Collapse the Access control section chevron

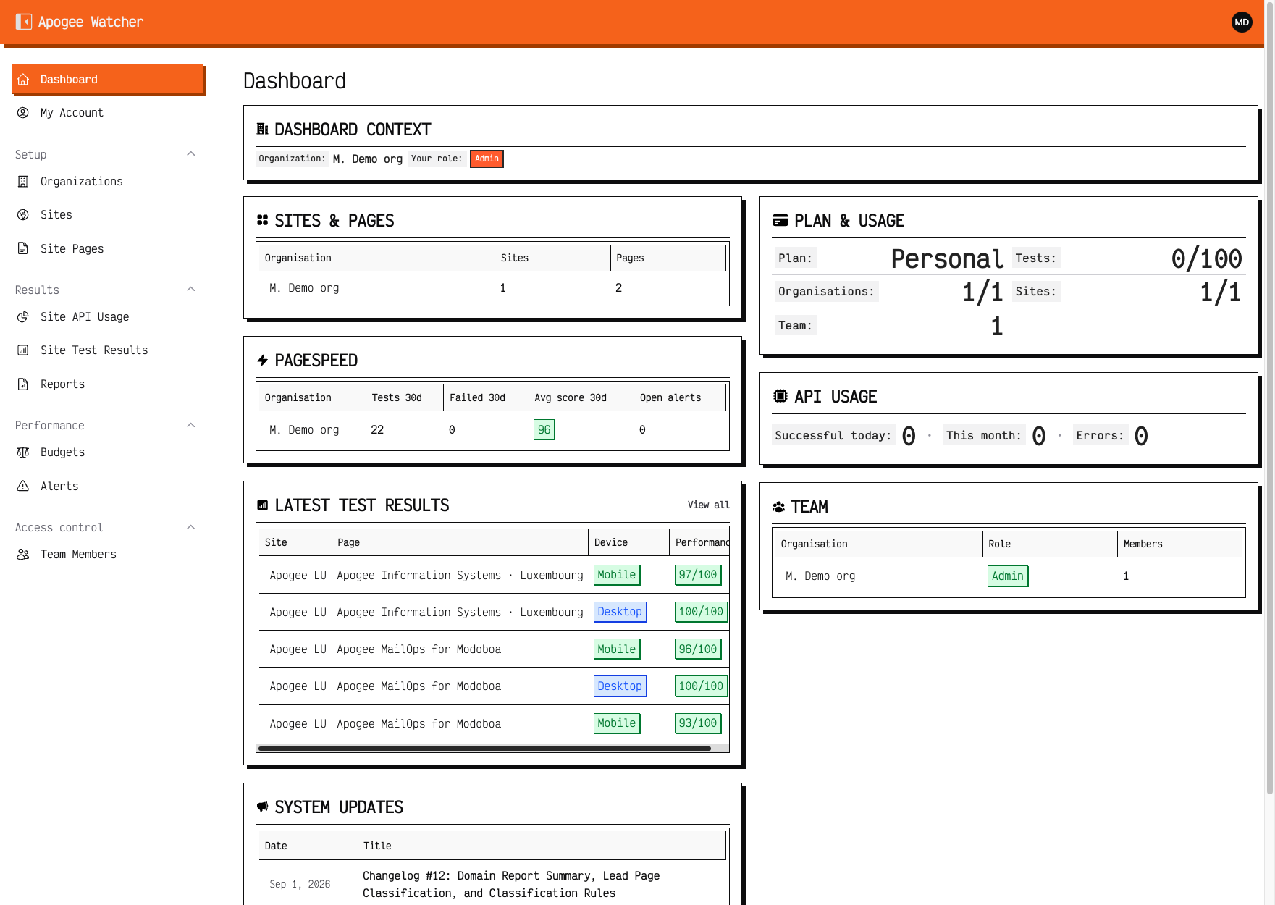(x=191, y=527)
